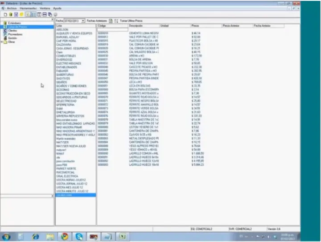
Task: Click the Clientes icon in the sidebar
Action: [5, 31]
